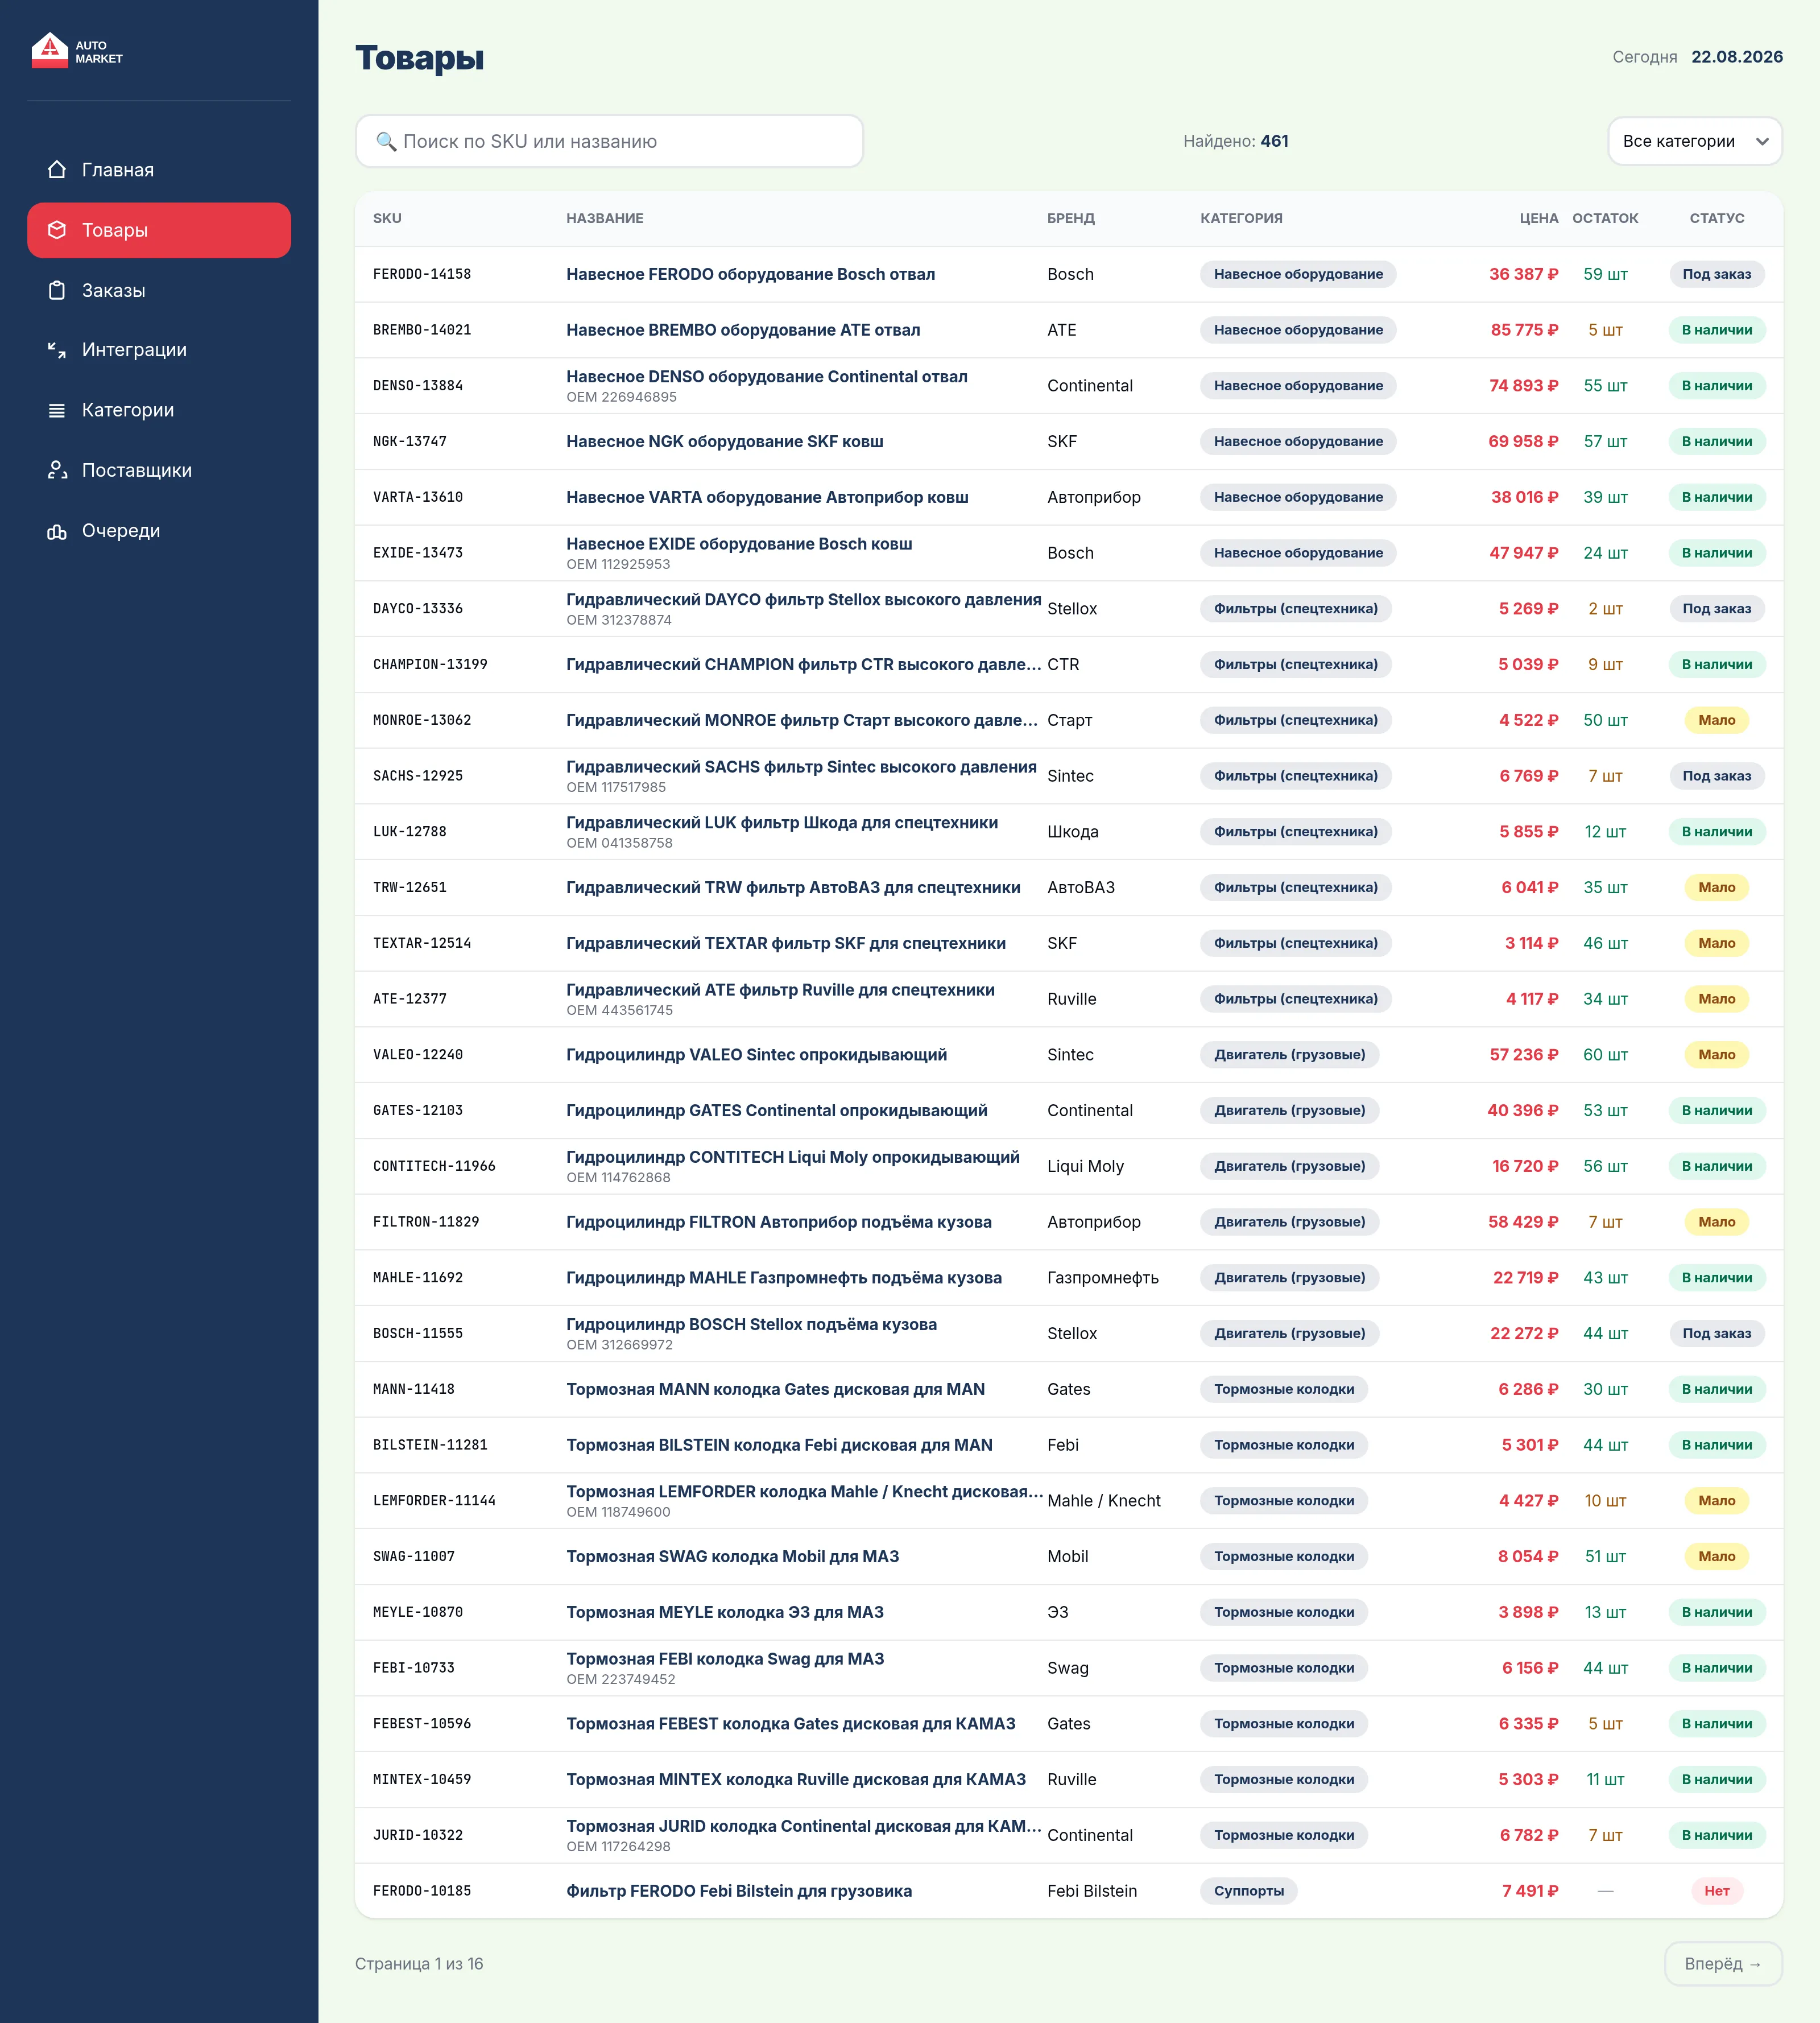Viewport: 1820px width, 2023px height.
Task: Click the list icon beside Категории
Action: (57, 410)
